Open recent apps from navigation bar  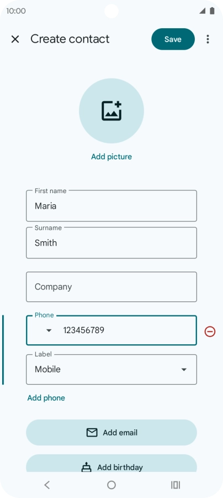(176, 485)
